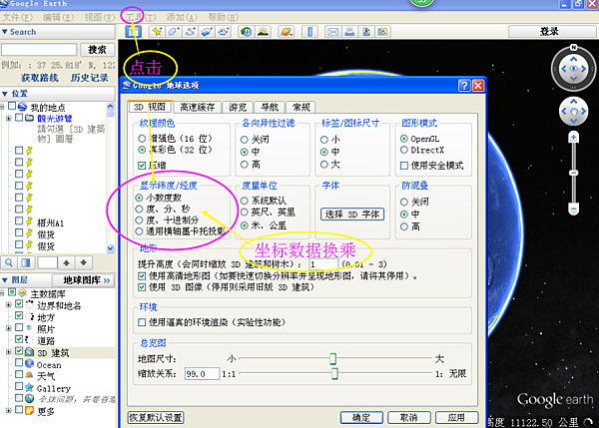Select 增强色 (16 位) texture color
Screen dimensions: 599x428
[x=175, y=139]
